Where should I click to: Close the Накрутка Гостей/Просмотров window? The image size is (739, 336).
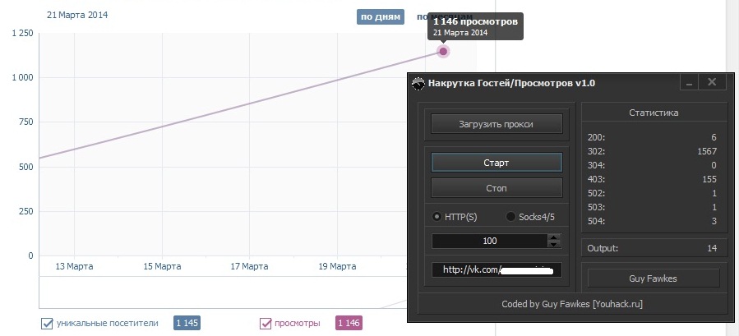pyautogui.click(x=712, y=82)
